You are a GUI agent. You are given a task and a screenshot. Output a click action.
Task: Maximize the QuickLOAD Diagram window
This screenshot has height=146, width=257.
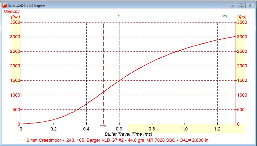click(x=241, y=5)
